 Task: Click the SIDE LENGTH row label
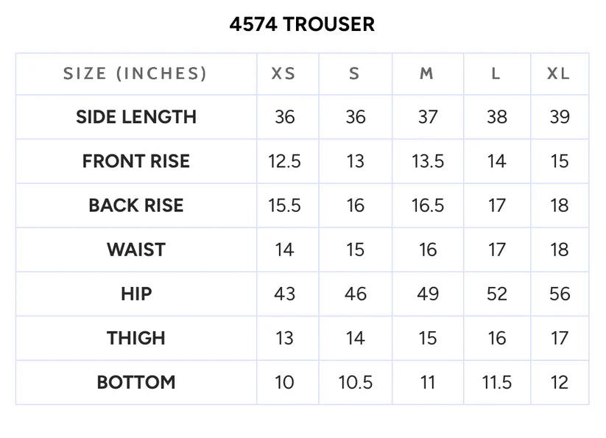136,117
